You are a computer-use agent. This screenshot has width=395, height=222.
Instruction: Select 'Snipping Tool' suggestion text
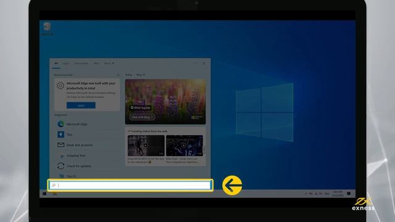(x=76, y=156)
